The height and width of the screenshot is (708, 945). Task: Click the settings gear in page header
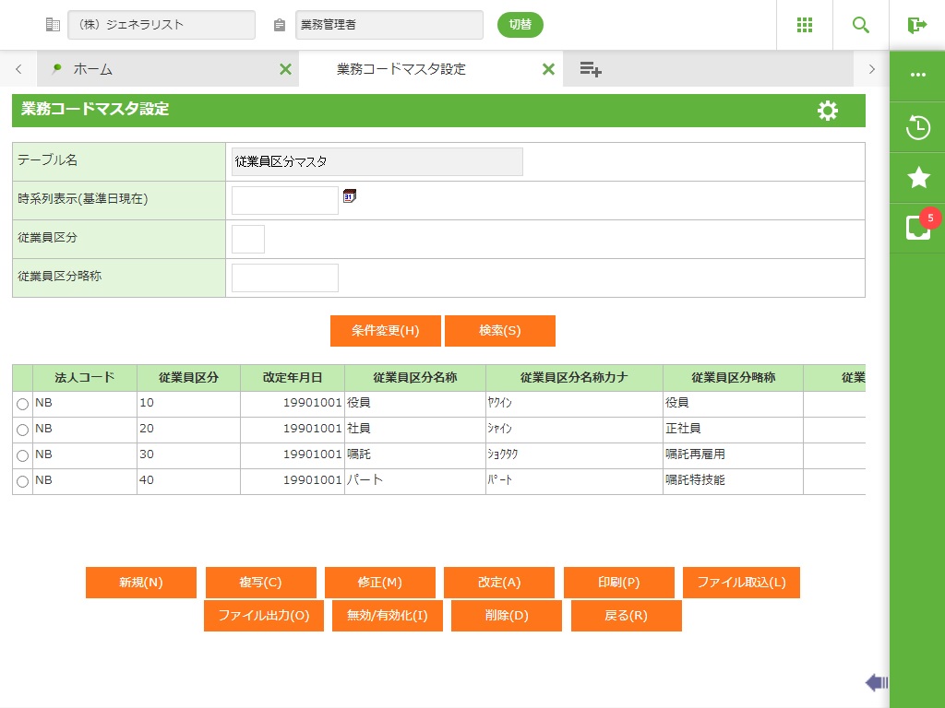[828, 111]
